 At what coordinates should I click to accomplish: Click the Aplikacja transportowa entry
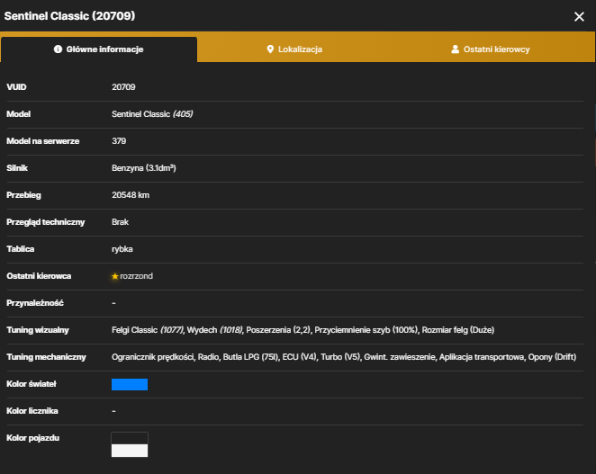(x=482, y=357)
